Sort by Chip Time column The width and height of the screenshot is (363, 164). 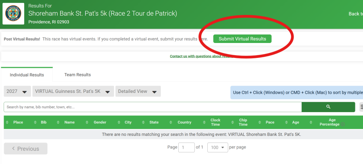(243, 122)
